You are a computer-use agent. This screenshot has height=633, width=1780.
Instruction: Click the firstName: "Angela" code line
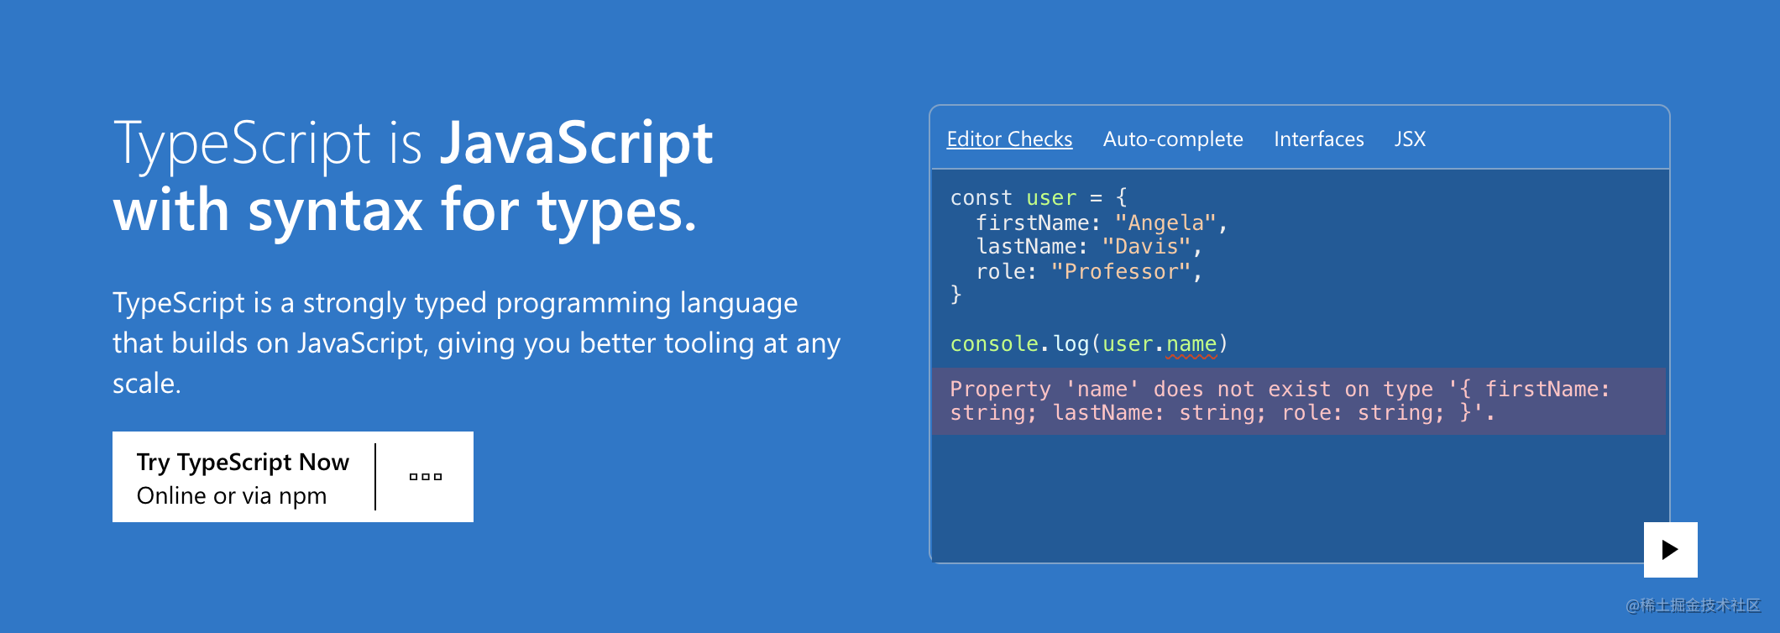[x=1101, y=222]
